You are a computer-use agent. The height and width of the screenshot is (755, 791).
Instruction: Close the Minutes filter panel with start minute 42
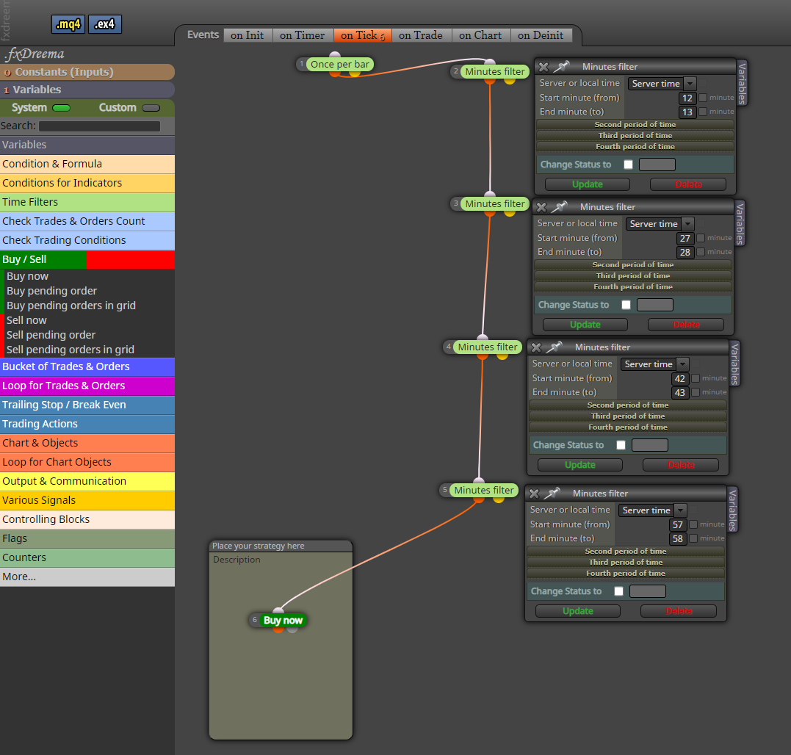point(536,347)
